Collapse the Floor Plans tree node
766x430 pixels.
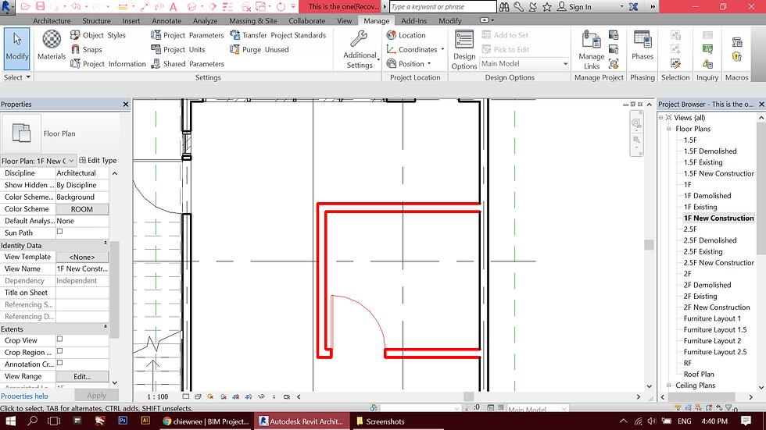(669, 129)
